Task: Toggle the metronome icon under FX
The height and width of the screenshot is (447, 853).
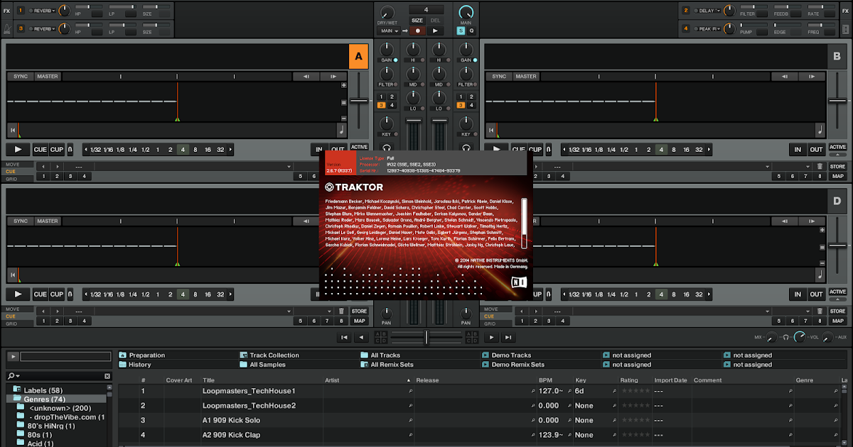Action: (x=6, y=28)
